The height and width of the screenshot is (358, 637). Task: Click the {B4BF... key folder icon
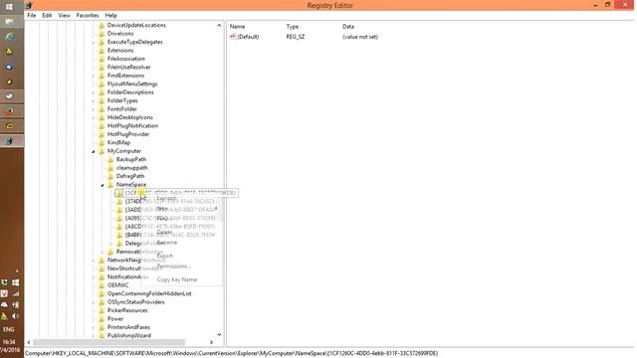point(119,235)
